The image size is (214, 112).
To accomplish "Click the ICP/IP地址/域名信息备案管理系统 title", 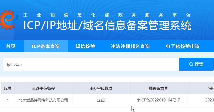I will pyautogui.click(x=107, y=26).
